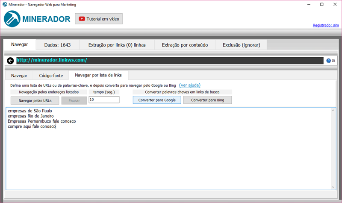The width and height of the screenshot is (342, 203).
Task: Click the back arrow navigation icon
Action: coord(10,61)
